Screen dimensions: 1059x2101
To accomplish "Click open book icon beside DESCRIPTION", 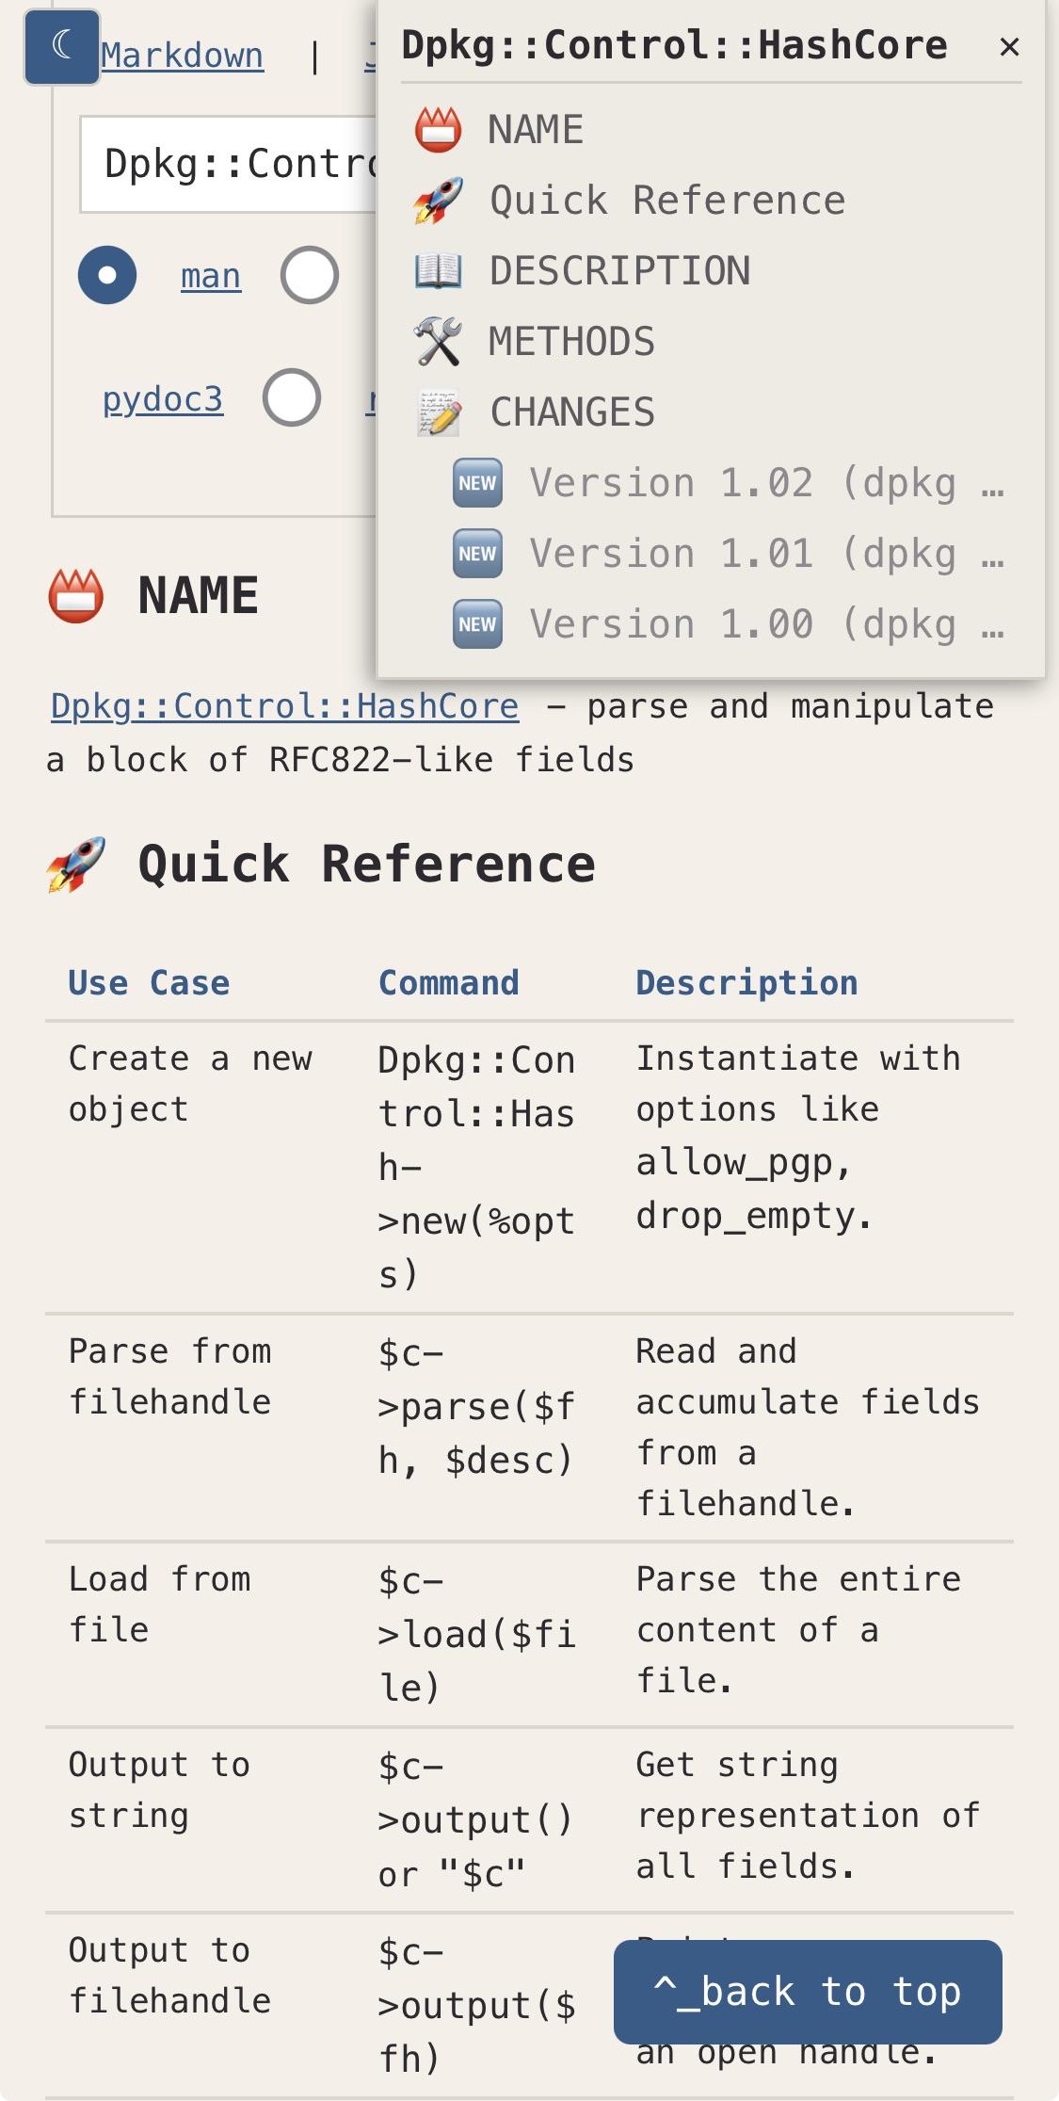I will (439, 271).
